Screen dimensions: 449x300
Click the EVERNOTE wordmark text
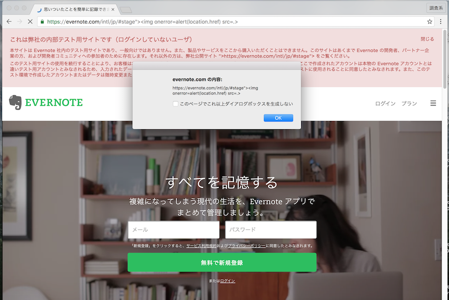(x=54, y=102)
